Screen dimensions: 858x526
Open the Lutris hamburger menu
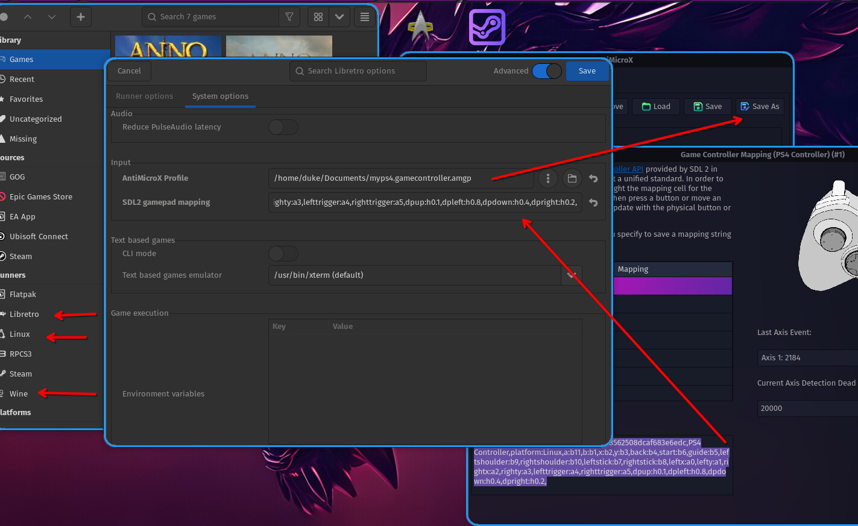365,17
